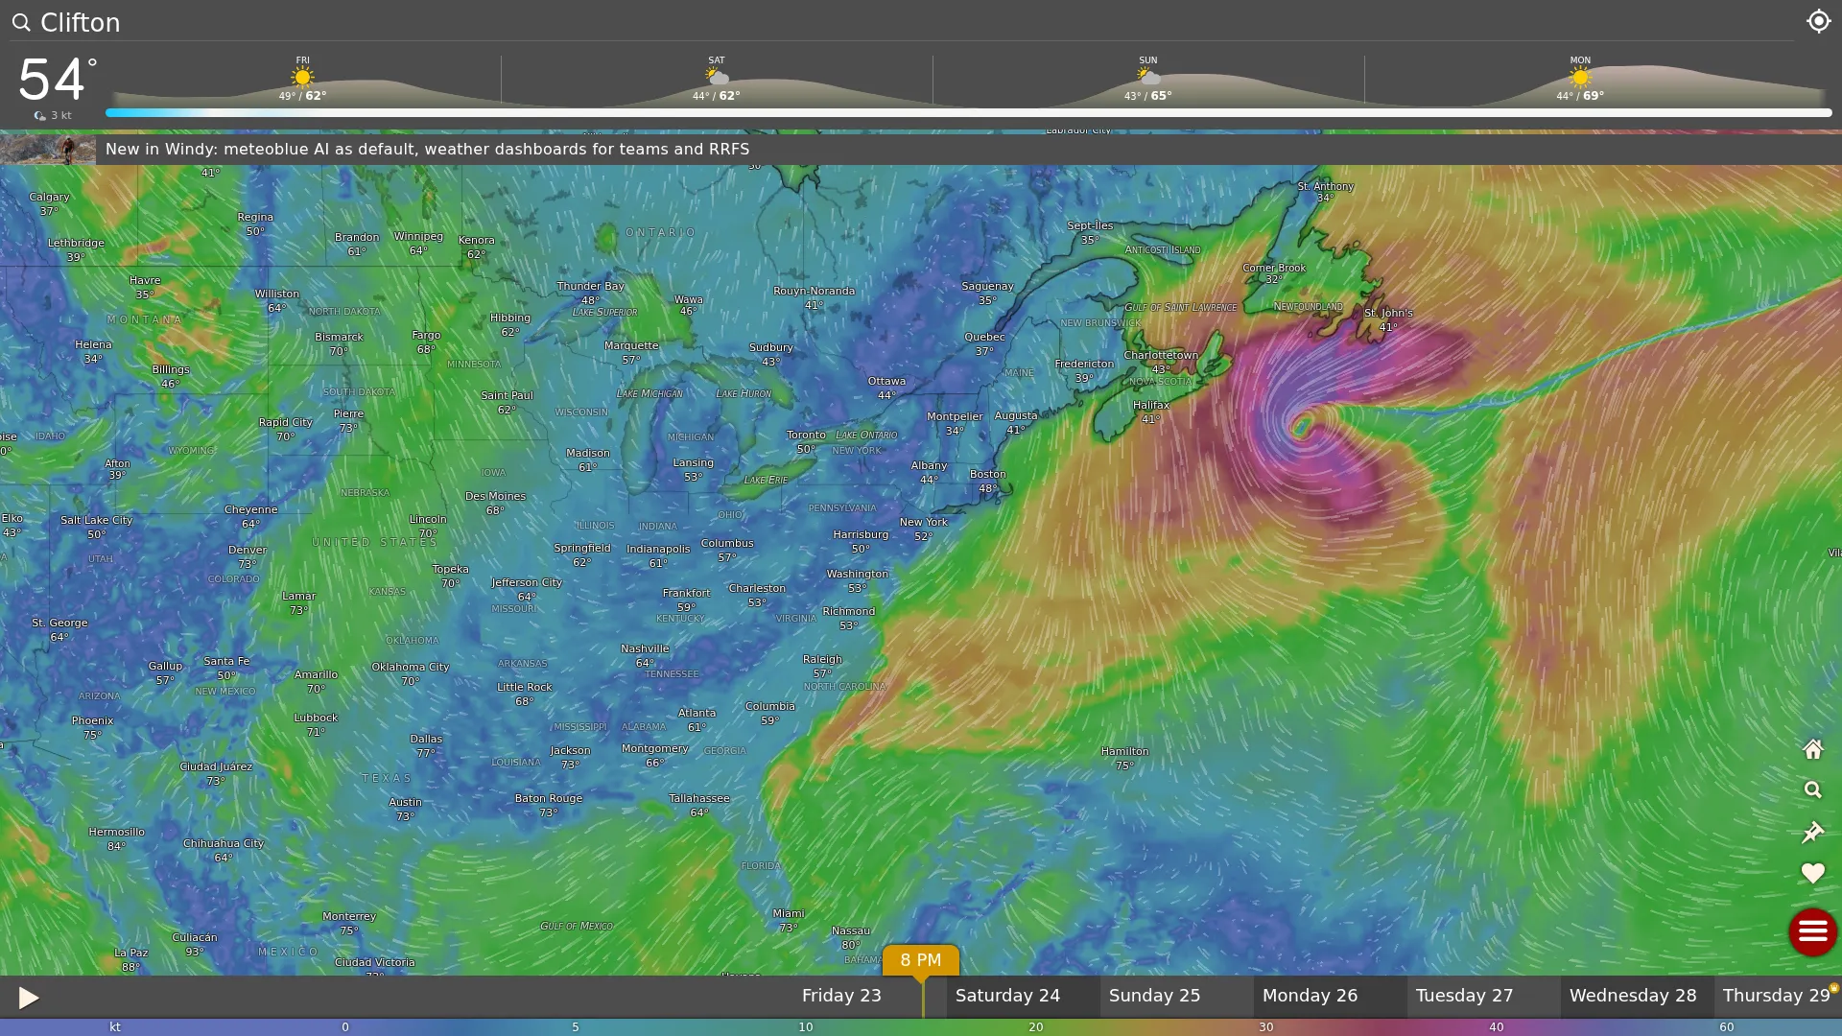Start forecast animation with play button

[x=28, y=998]
